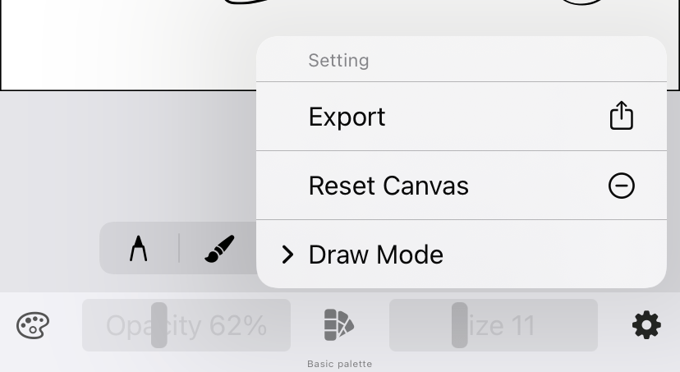The image size is (680, 372).
Task: Click the Size slider handle
Action: coord(460,325)
